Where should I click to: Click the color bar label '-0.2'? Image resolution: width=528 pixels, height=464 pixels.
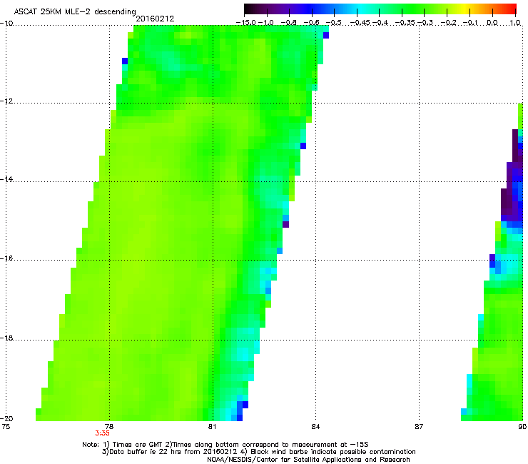pos(447,23)
